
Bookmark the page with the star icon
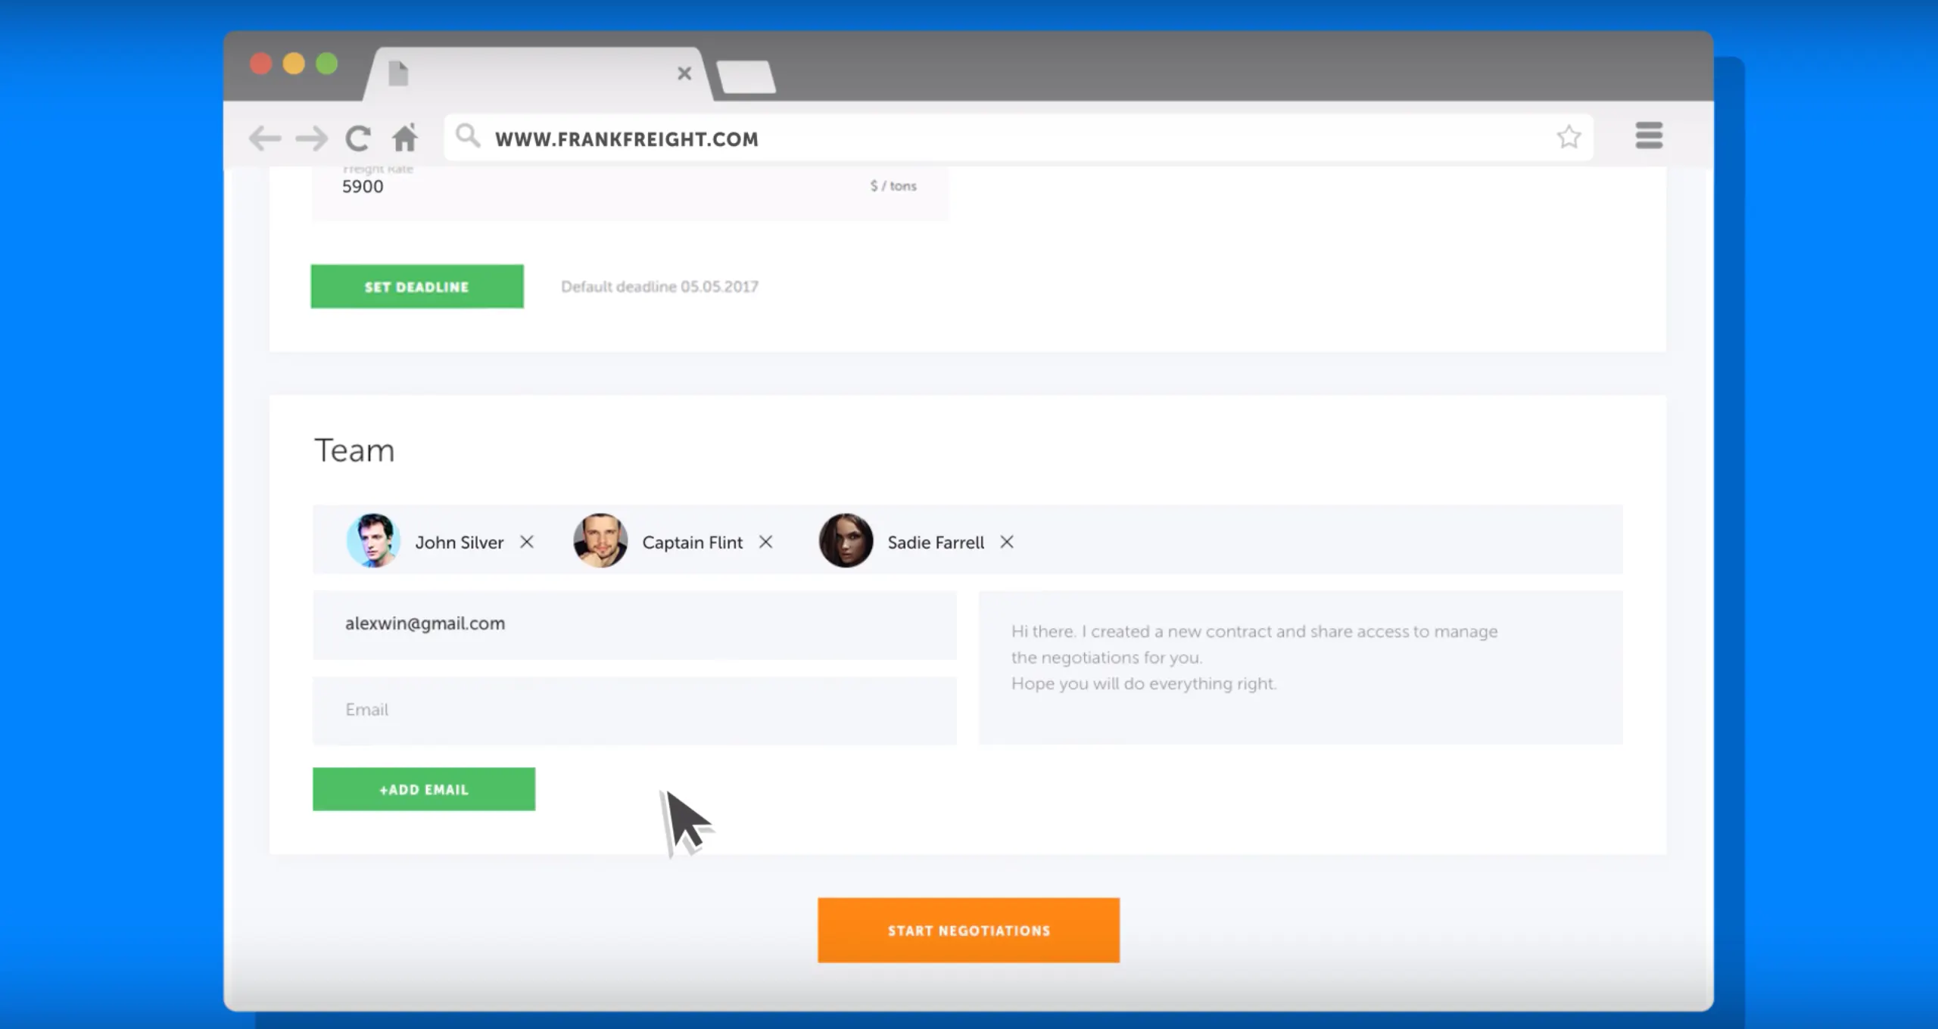[1569, 137]
